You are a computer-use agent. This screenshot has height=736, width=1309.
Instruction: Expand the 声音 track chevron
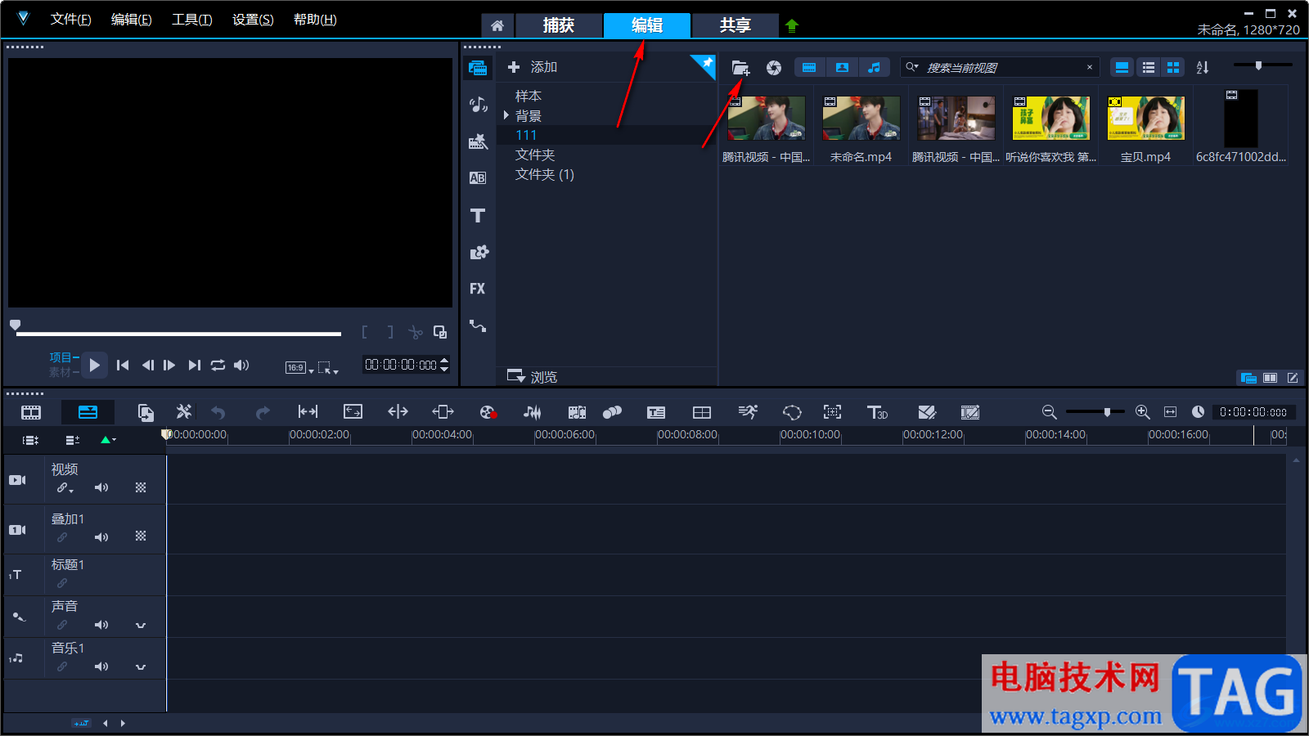(141, 626)
